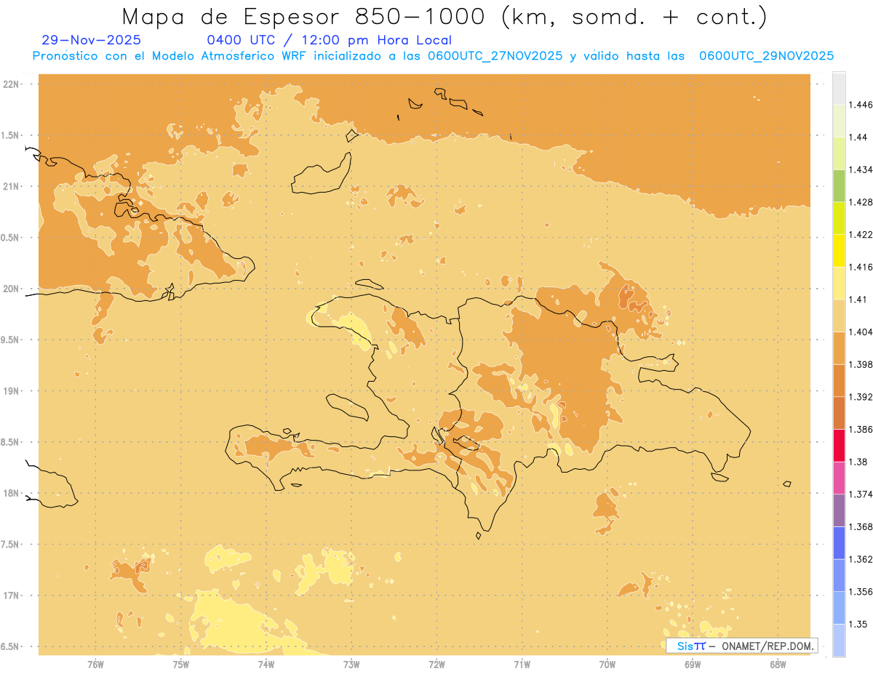
Task: Select the legend value 1.434
Action: pyautogui.click(x=861, y=169)
